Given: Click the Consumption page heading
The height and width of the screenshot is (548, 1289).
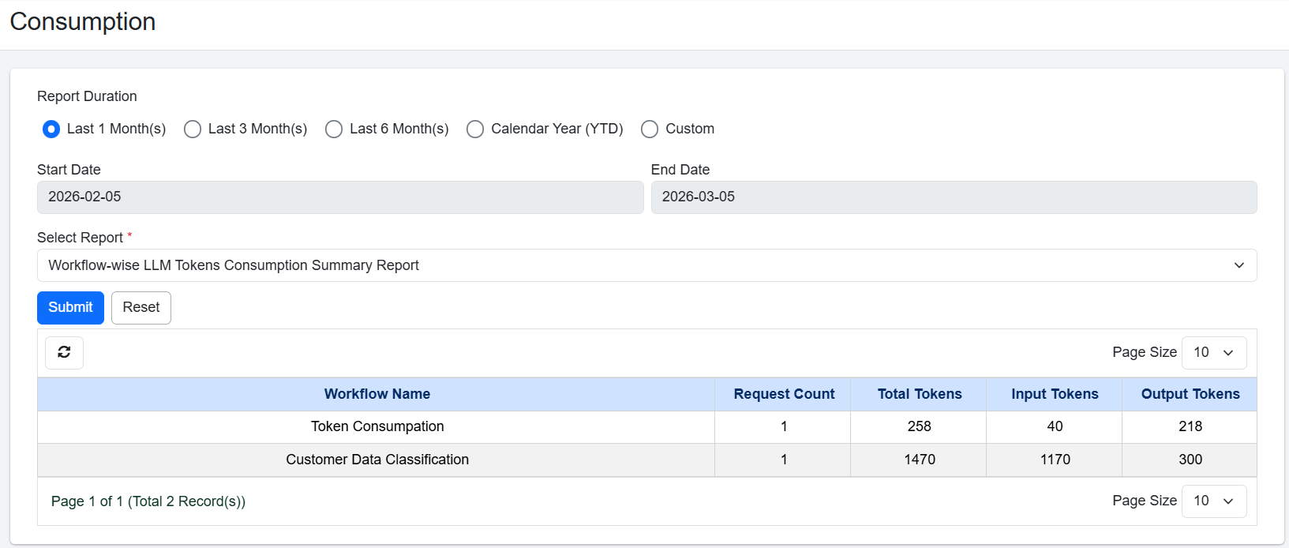Looking at the screenshot, I should (83, 22).
